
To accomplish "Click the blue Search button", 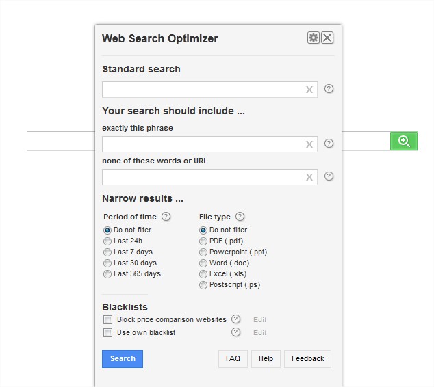I will [123, 359].
